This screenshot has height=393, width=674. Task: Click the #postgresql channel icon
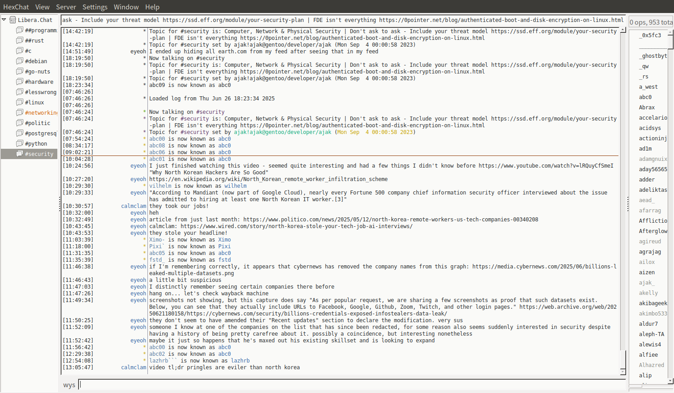tap(20, 133)
